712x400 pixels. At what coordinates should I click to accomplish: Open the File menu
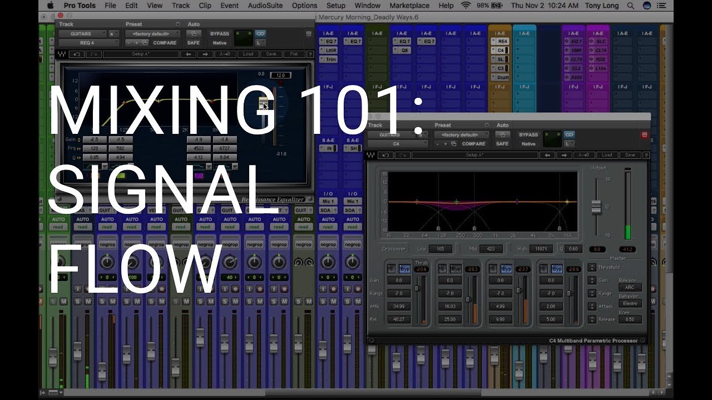[110, 6]
